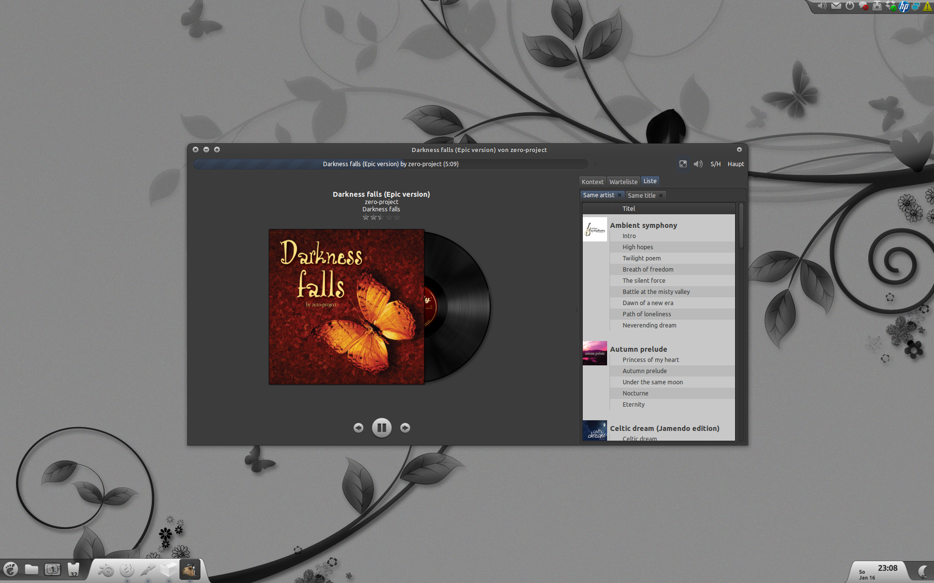Close the Same title tab
The width and height of the screenshot is (934, 583).
[x=661, y=195]
